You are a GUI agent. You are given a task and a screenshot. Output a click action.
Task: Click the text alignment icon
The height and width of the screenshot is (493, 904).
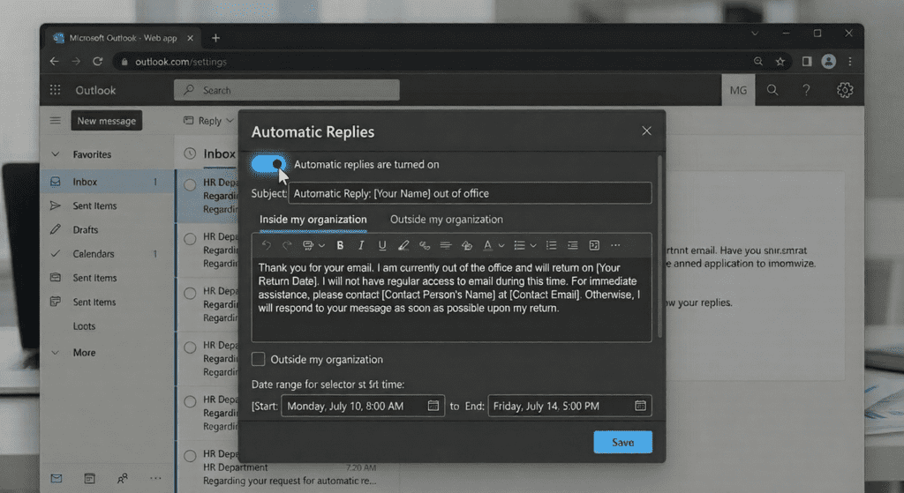[x=445, y=245]
